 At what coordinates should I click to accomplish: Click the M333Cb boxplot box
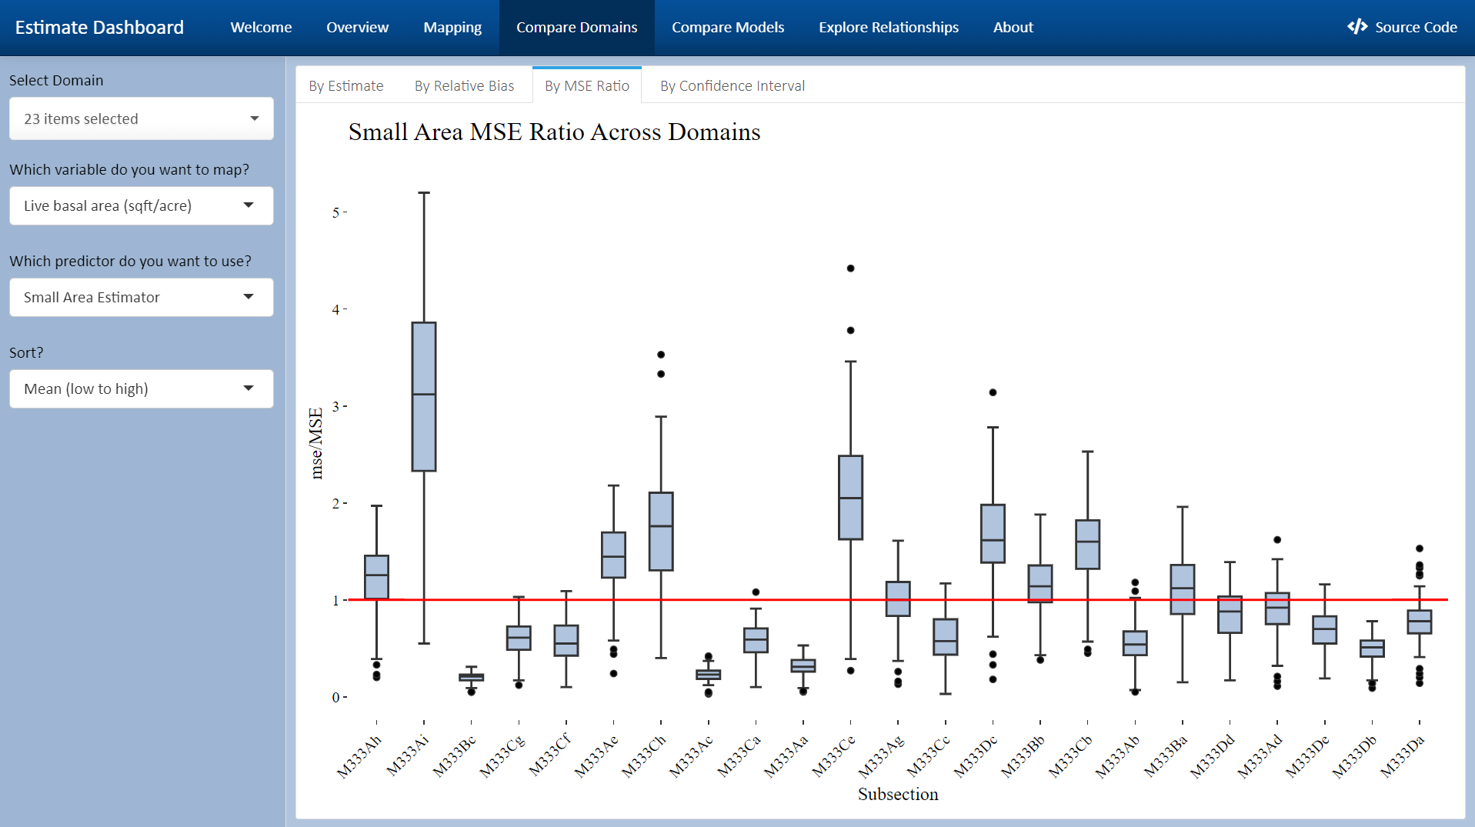[x=1087, y=544]
